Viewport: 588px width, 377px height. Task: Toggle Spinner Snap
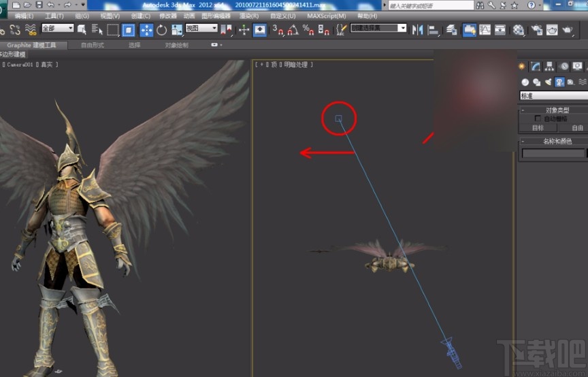[x=323, y=30]
